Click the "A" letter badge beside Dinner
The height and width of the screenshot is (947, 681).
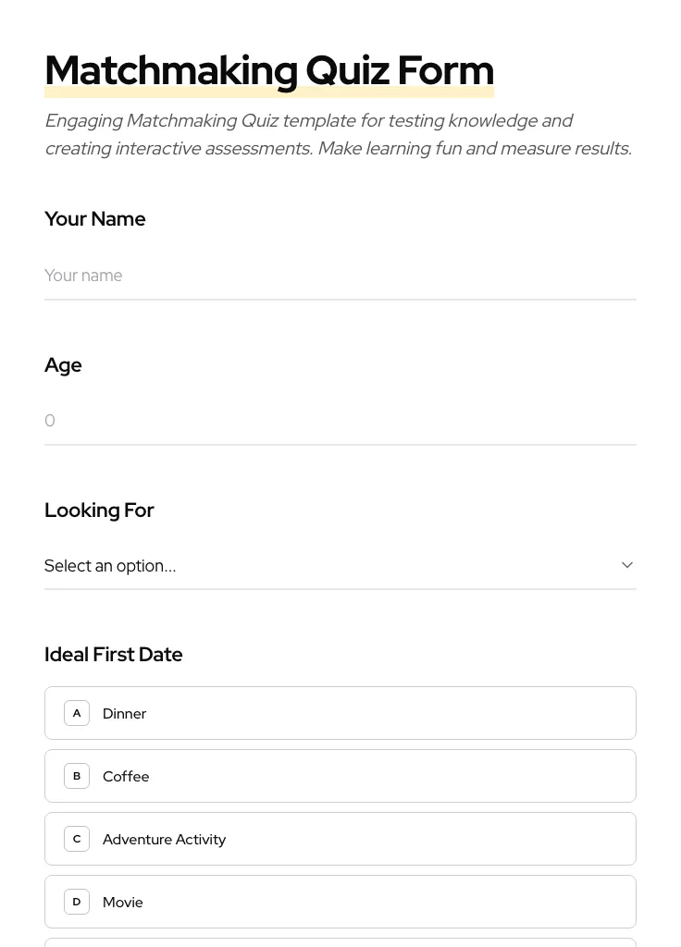[77, 713]
